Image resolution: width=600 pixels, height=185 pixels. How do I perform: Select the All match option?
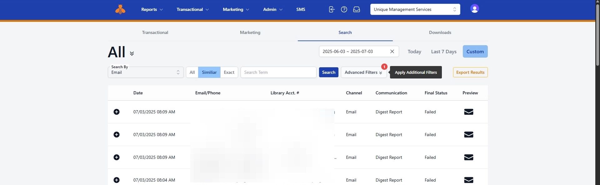192,72
